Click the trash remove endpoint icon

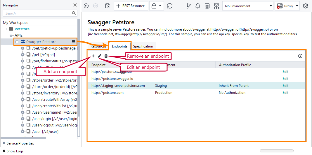[x=106, y=56]
